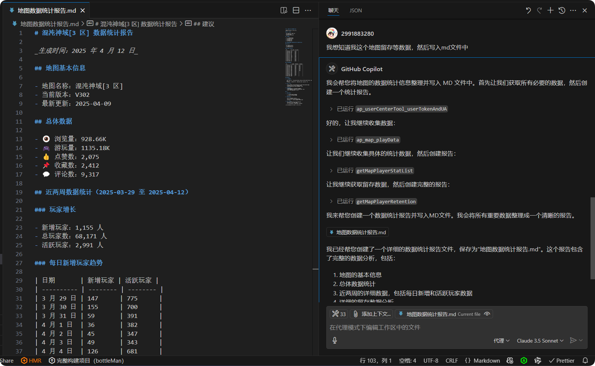595x366 pixels.
Task: Select the 地图数据统计报告.md editor tab
Action: click(x=47, y=10)
